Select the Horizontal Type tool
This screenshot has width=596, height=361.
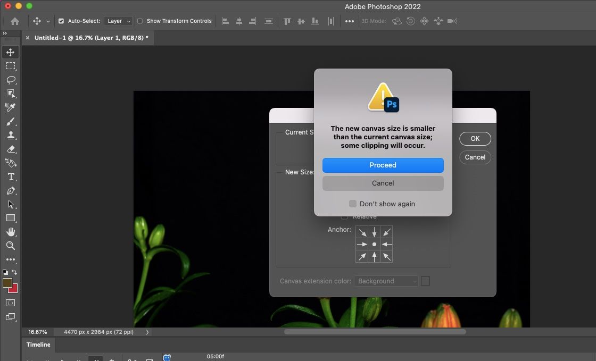(x=11, y=177)
